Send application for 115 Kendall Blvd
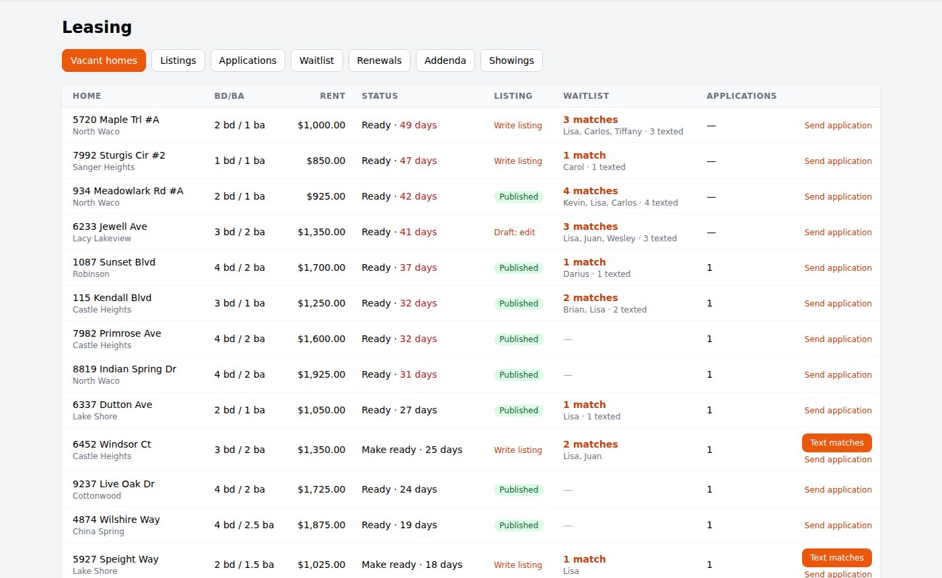 (x=838, y=304)
